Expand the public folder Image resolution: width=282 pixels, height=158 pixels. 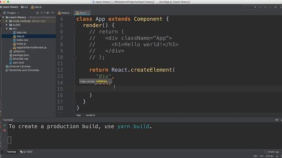[7, 25]
